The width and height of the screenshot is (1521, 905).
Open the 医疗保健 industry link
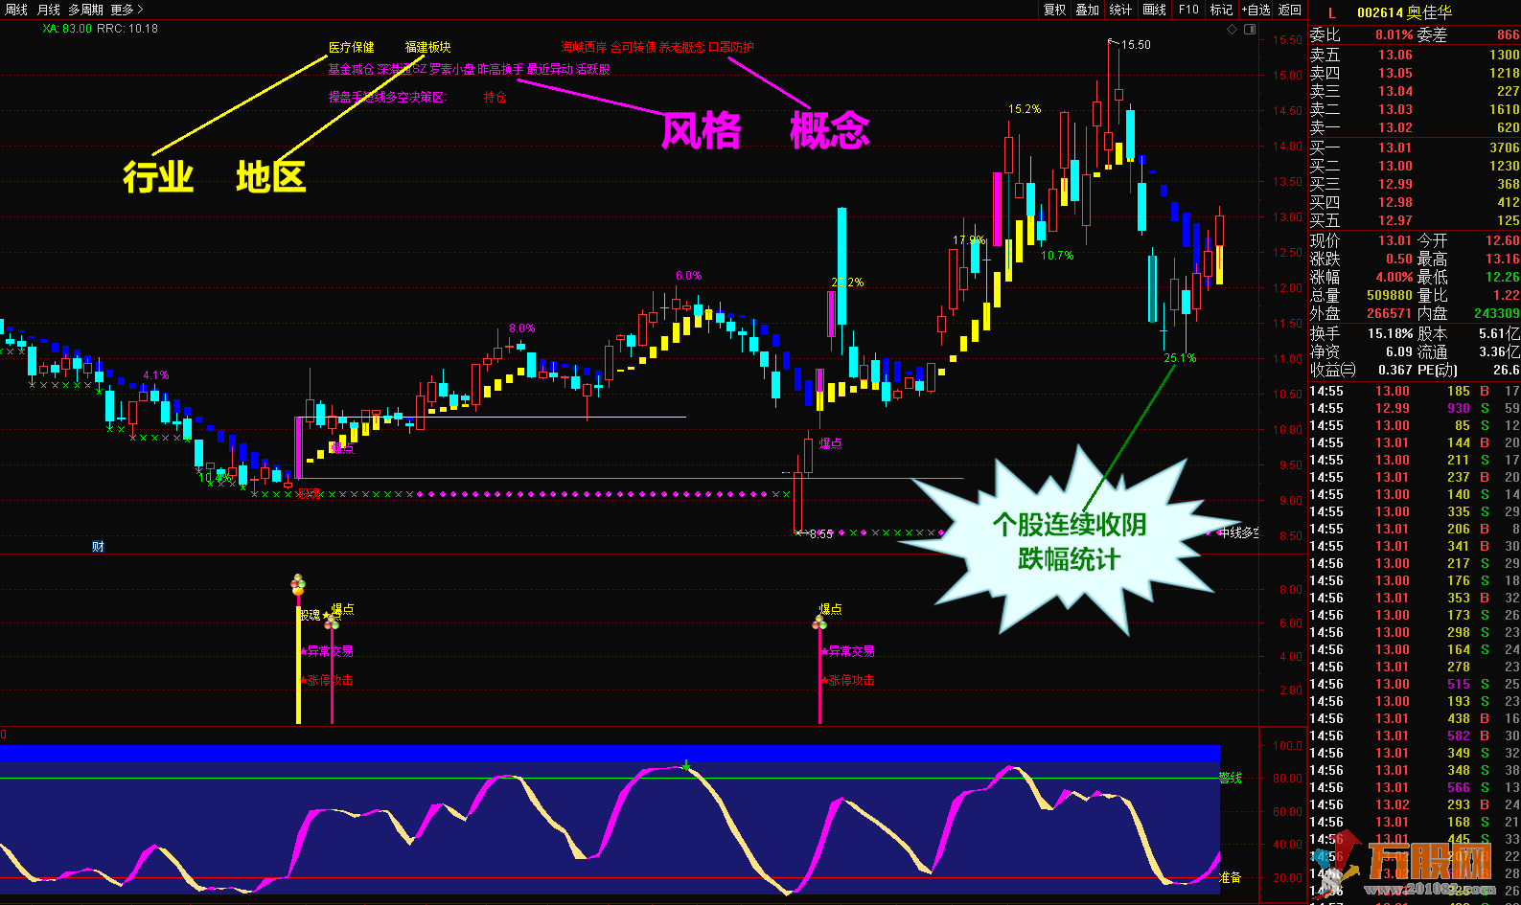352,47
